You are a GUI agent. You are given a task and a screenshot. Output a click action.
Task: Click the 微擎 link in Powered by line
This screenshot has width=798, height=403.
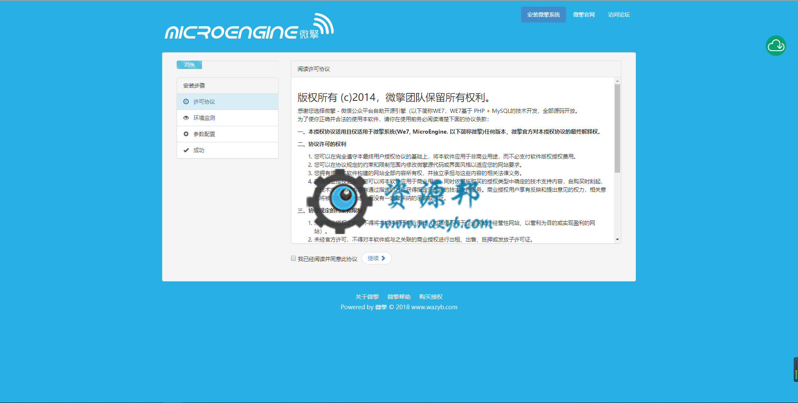point(381,307)
